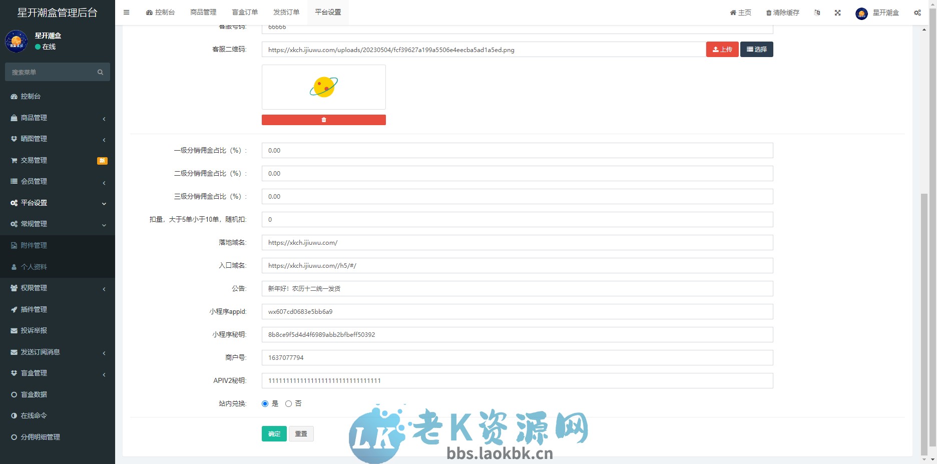Viewport: 937px width, 464px height.
Task: Toggle the sidebar with the hamburger icon
Action: click(127, 12)
